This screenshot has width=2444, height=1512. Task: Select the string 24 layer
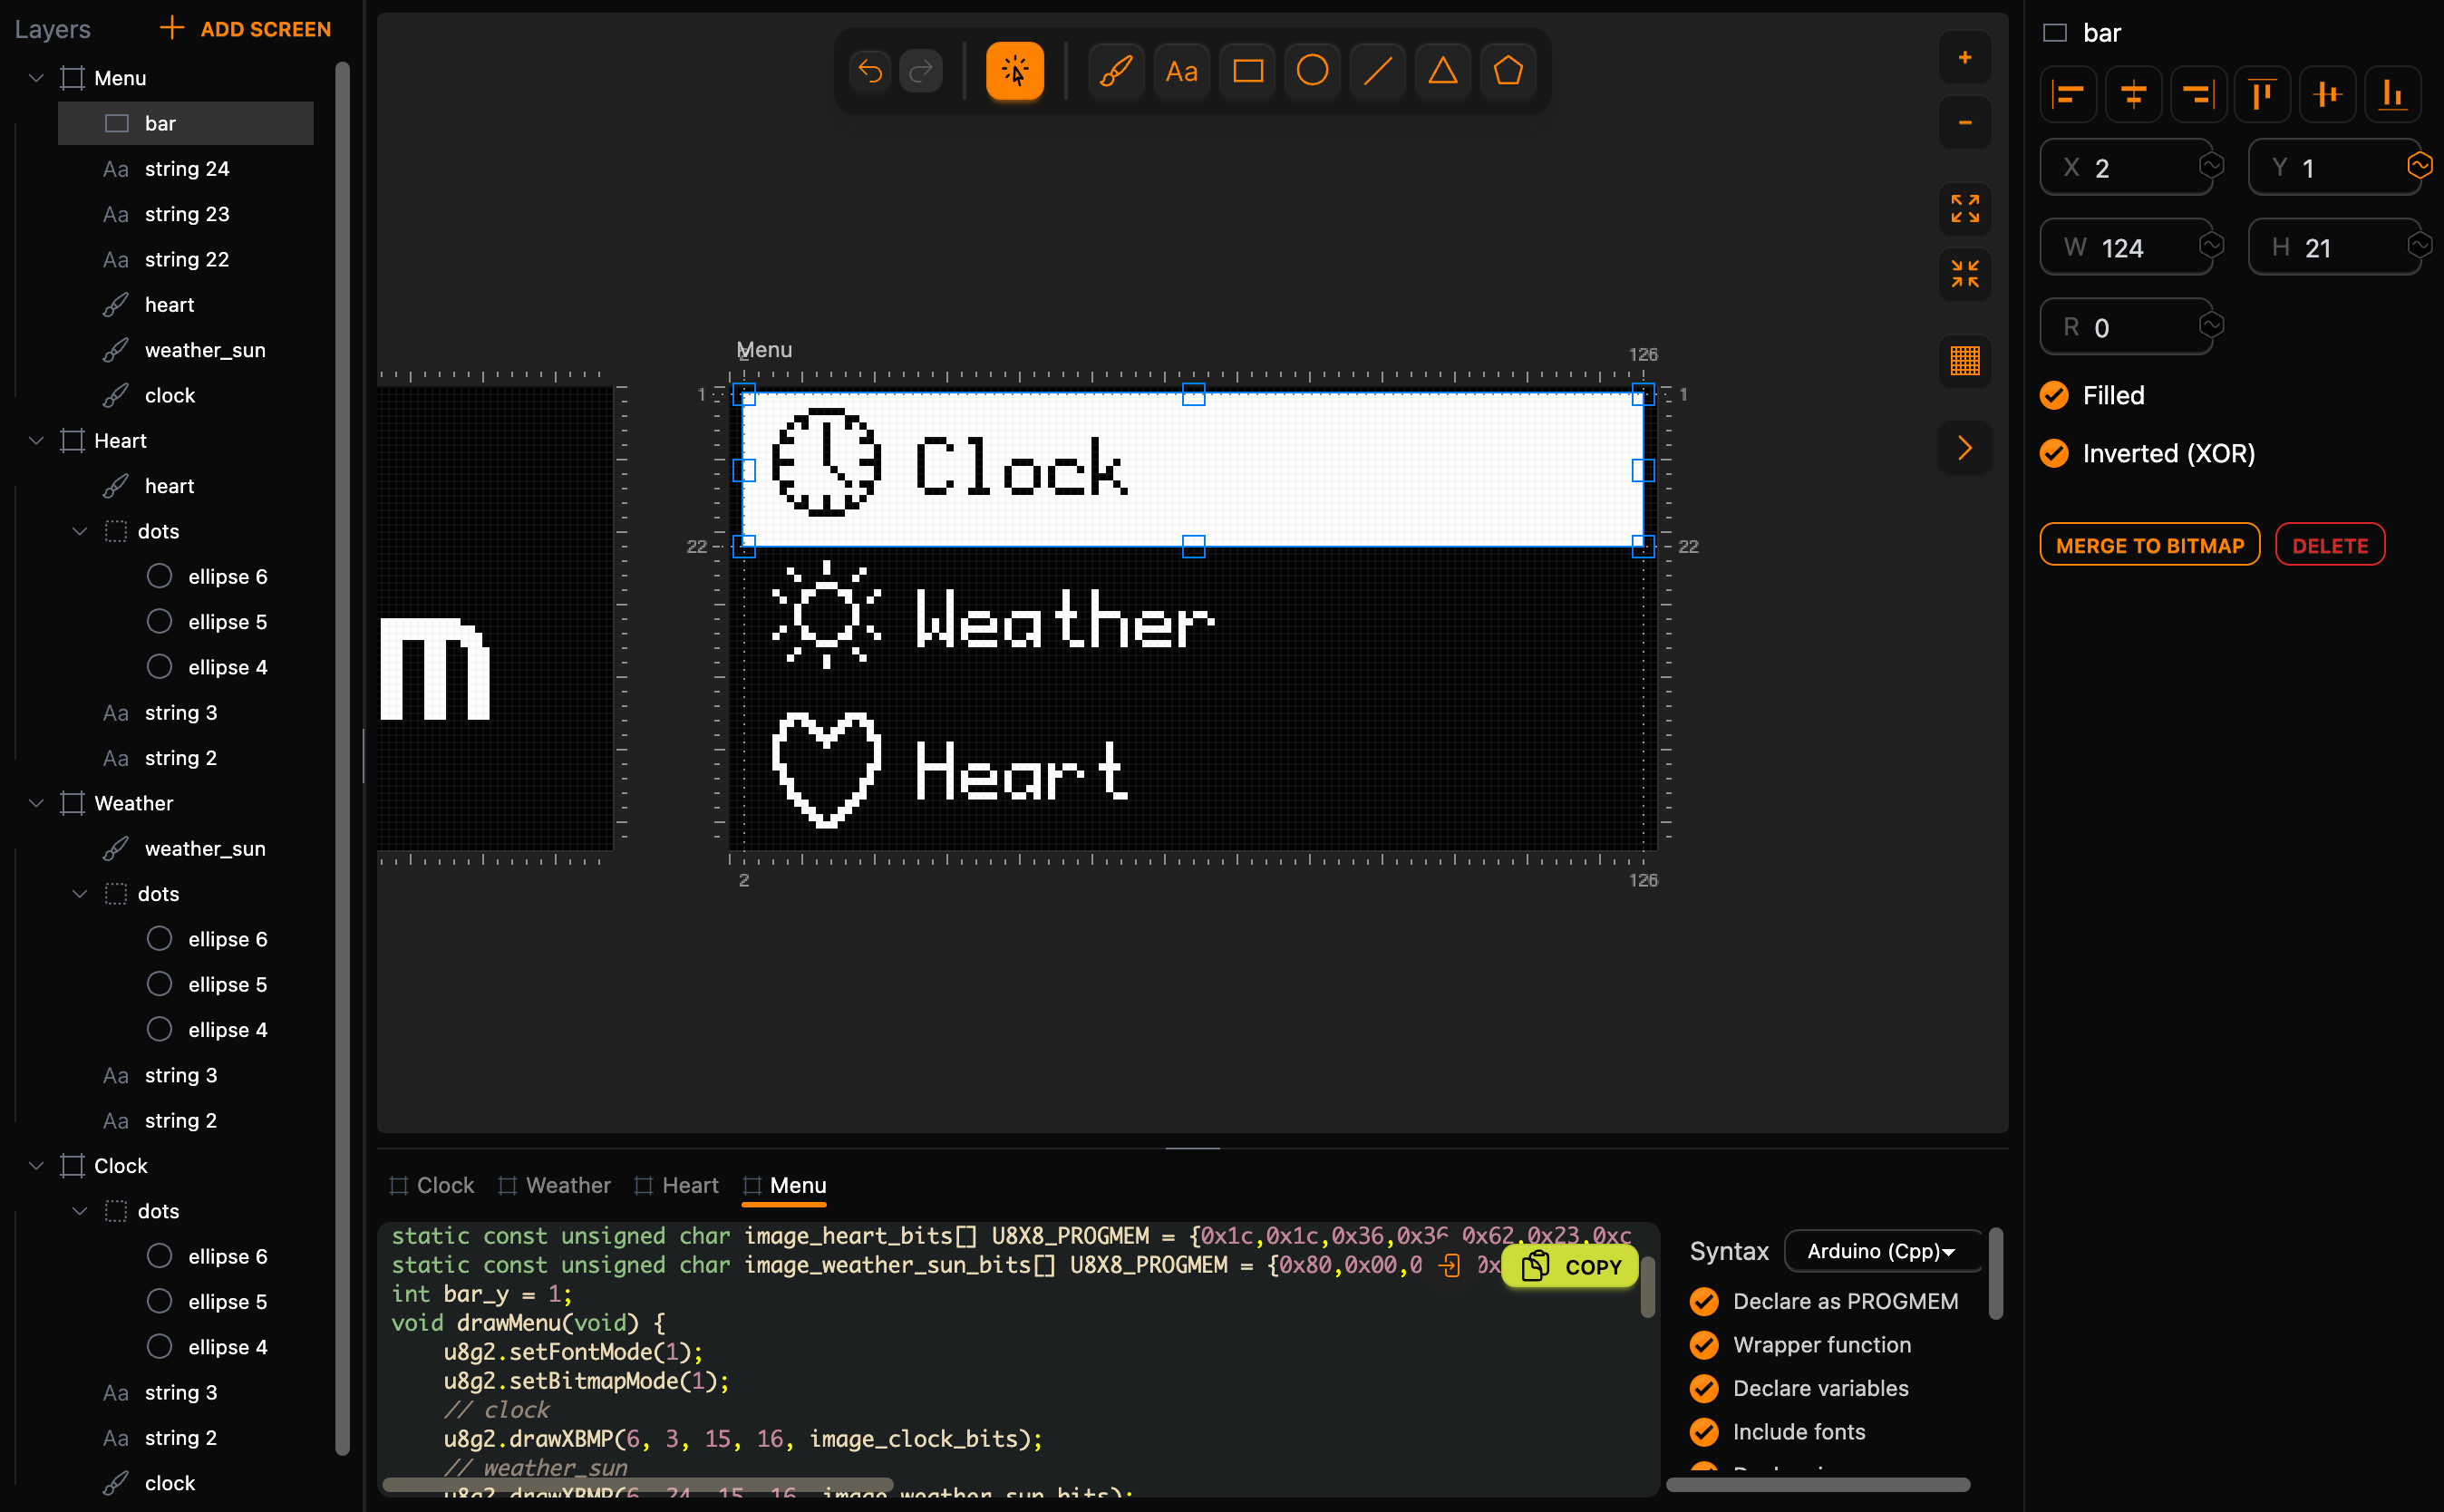185,169
